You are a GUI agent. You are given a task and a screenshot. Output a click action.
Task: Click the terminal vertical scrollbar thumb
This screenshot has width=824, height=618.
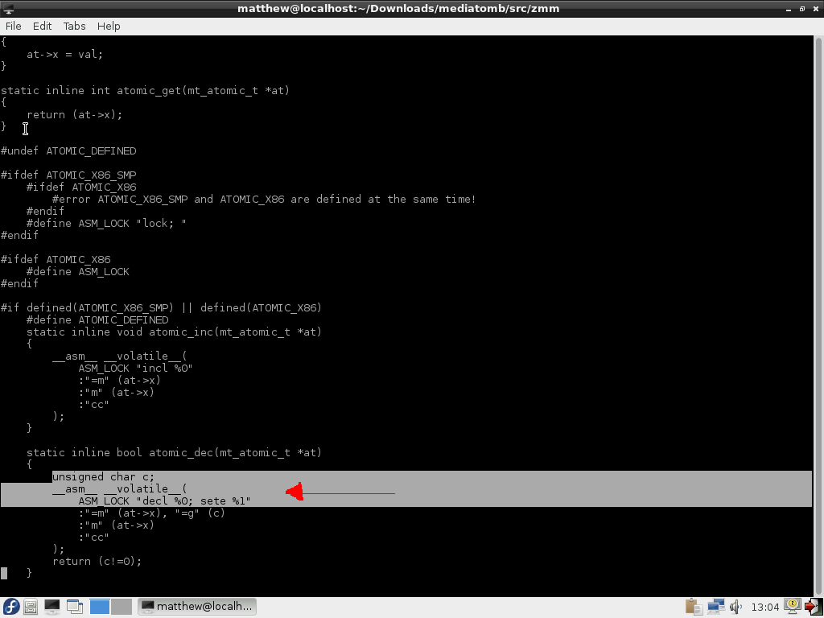click(818, 315)
